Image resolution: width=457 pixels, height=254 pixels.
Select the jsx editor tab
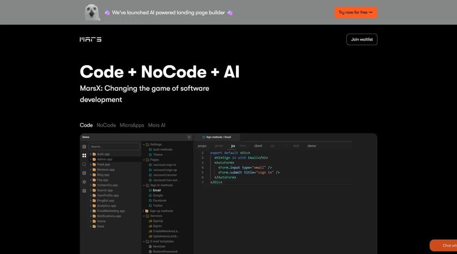tap(233, 146)
